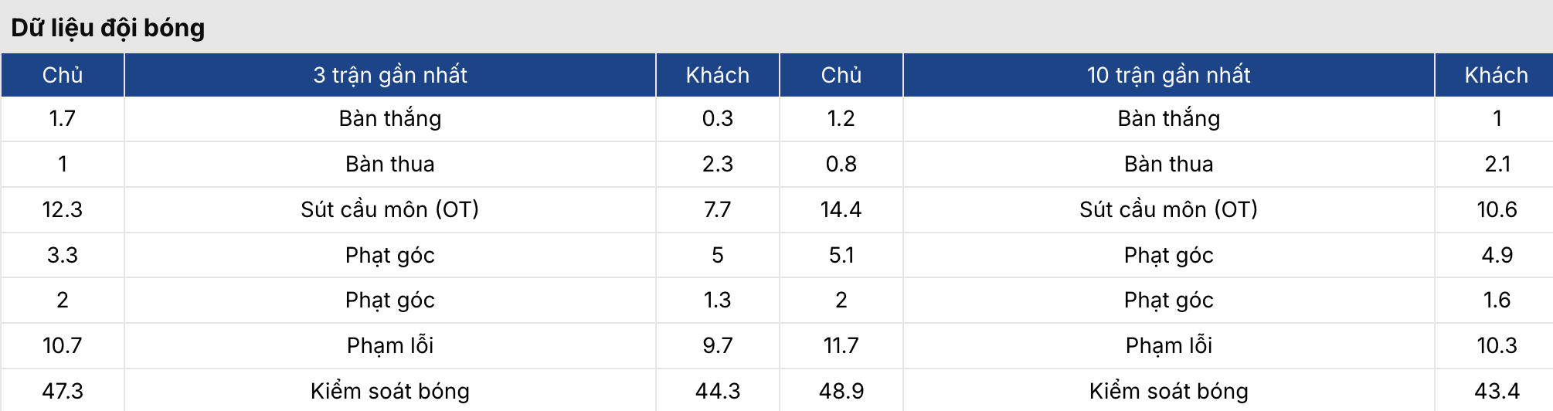
Task: Select the away goals value 0.3
Action: (x=718, y=118)
